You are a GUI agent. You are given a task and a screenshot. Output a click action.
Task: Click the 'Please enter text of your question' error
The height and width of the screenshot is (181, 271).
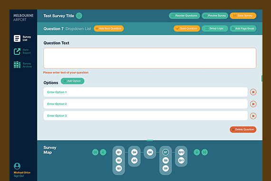66,73
